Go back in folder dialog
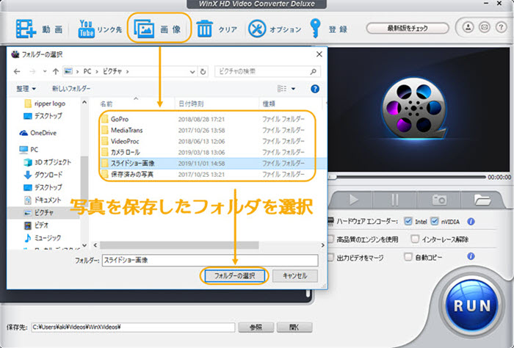514x348 pixels. pyautogui.click(x=17, y=71)
